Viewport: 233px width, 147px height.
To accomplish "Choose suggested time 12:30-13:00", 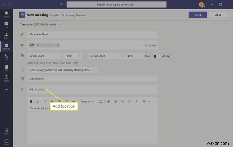I will [x=72, y=63].
